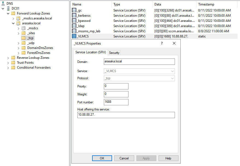This screenshot has width=240, height=166.
Task: Sort records by Timestamp column header
Action: pyautogui.click(x=206, y=4)
